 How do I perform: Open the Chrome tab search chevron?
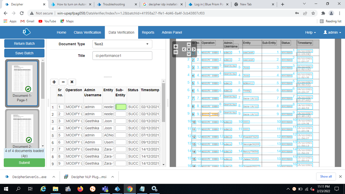304,4
